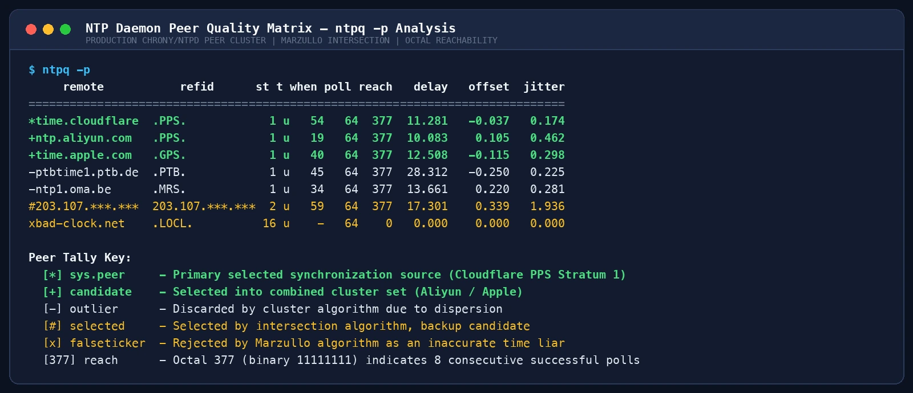Viewport: 913px width, 393px height.
Task: Click the jitter value 0.174
Action: [547, 121]
